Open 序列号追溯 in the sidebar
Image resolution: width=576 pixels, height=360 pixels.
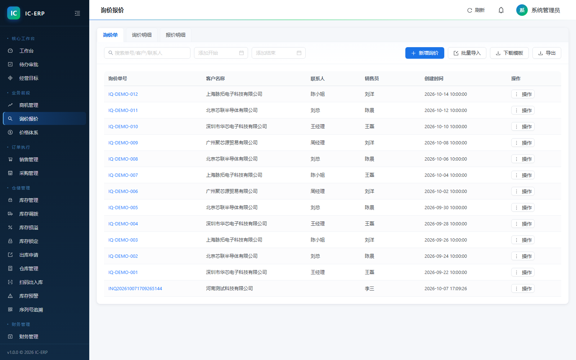coord(45,310)
